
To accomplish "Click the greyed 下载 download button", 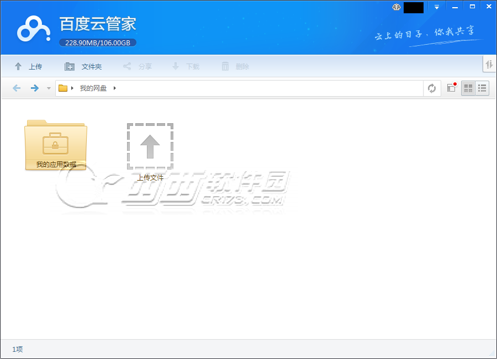I will tap(186, 67).
